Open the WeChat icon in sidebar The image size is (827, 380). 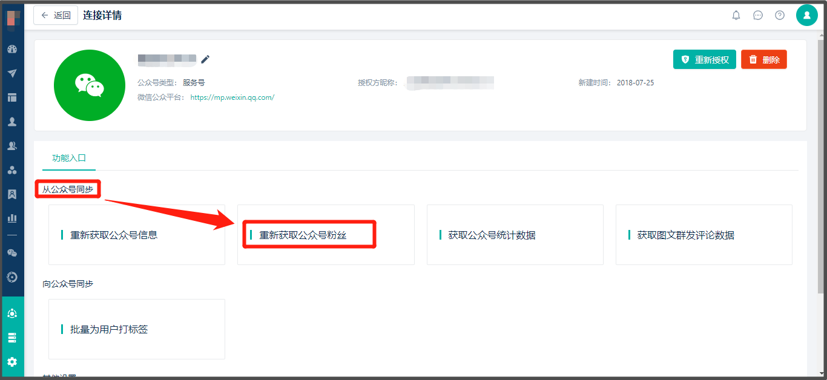click(12, 253)
